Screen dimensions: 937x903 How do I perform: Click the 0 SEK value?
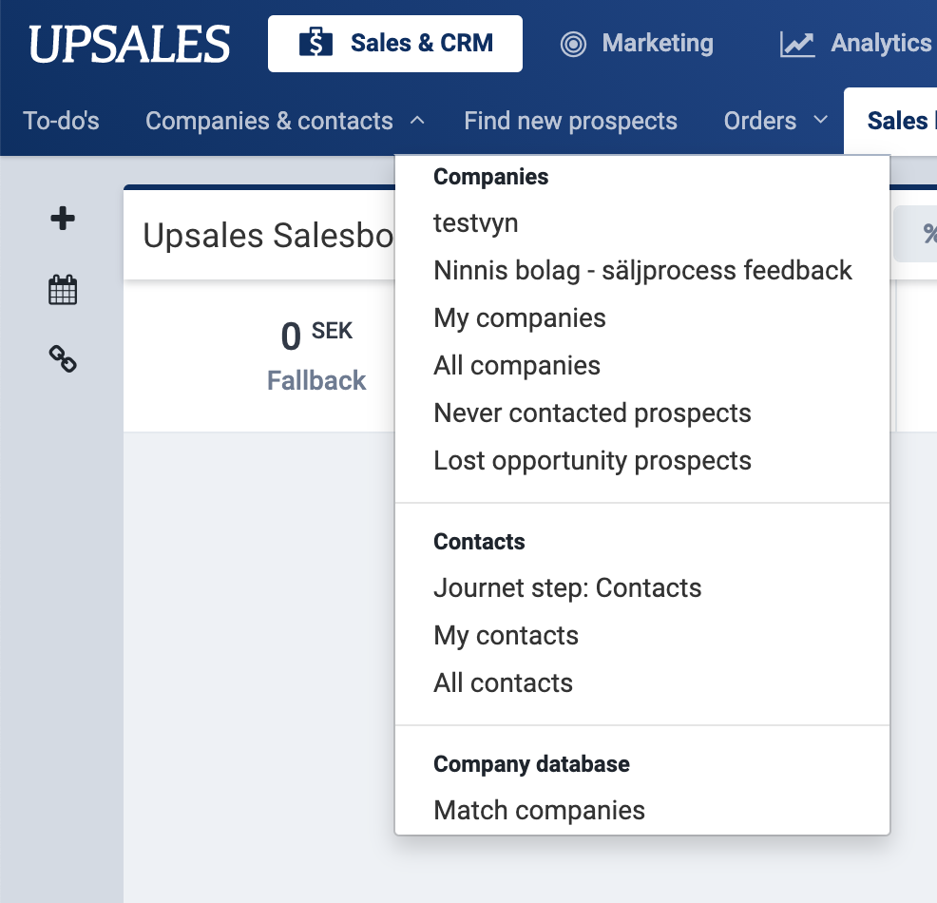[x=316, y=336]
